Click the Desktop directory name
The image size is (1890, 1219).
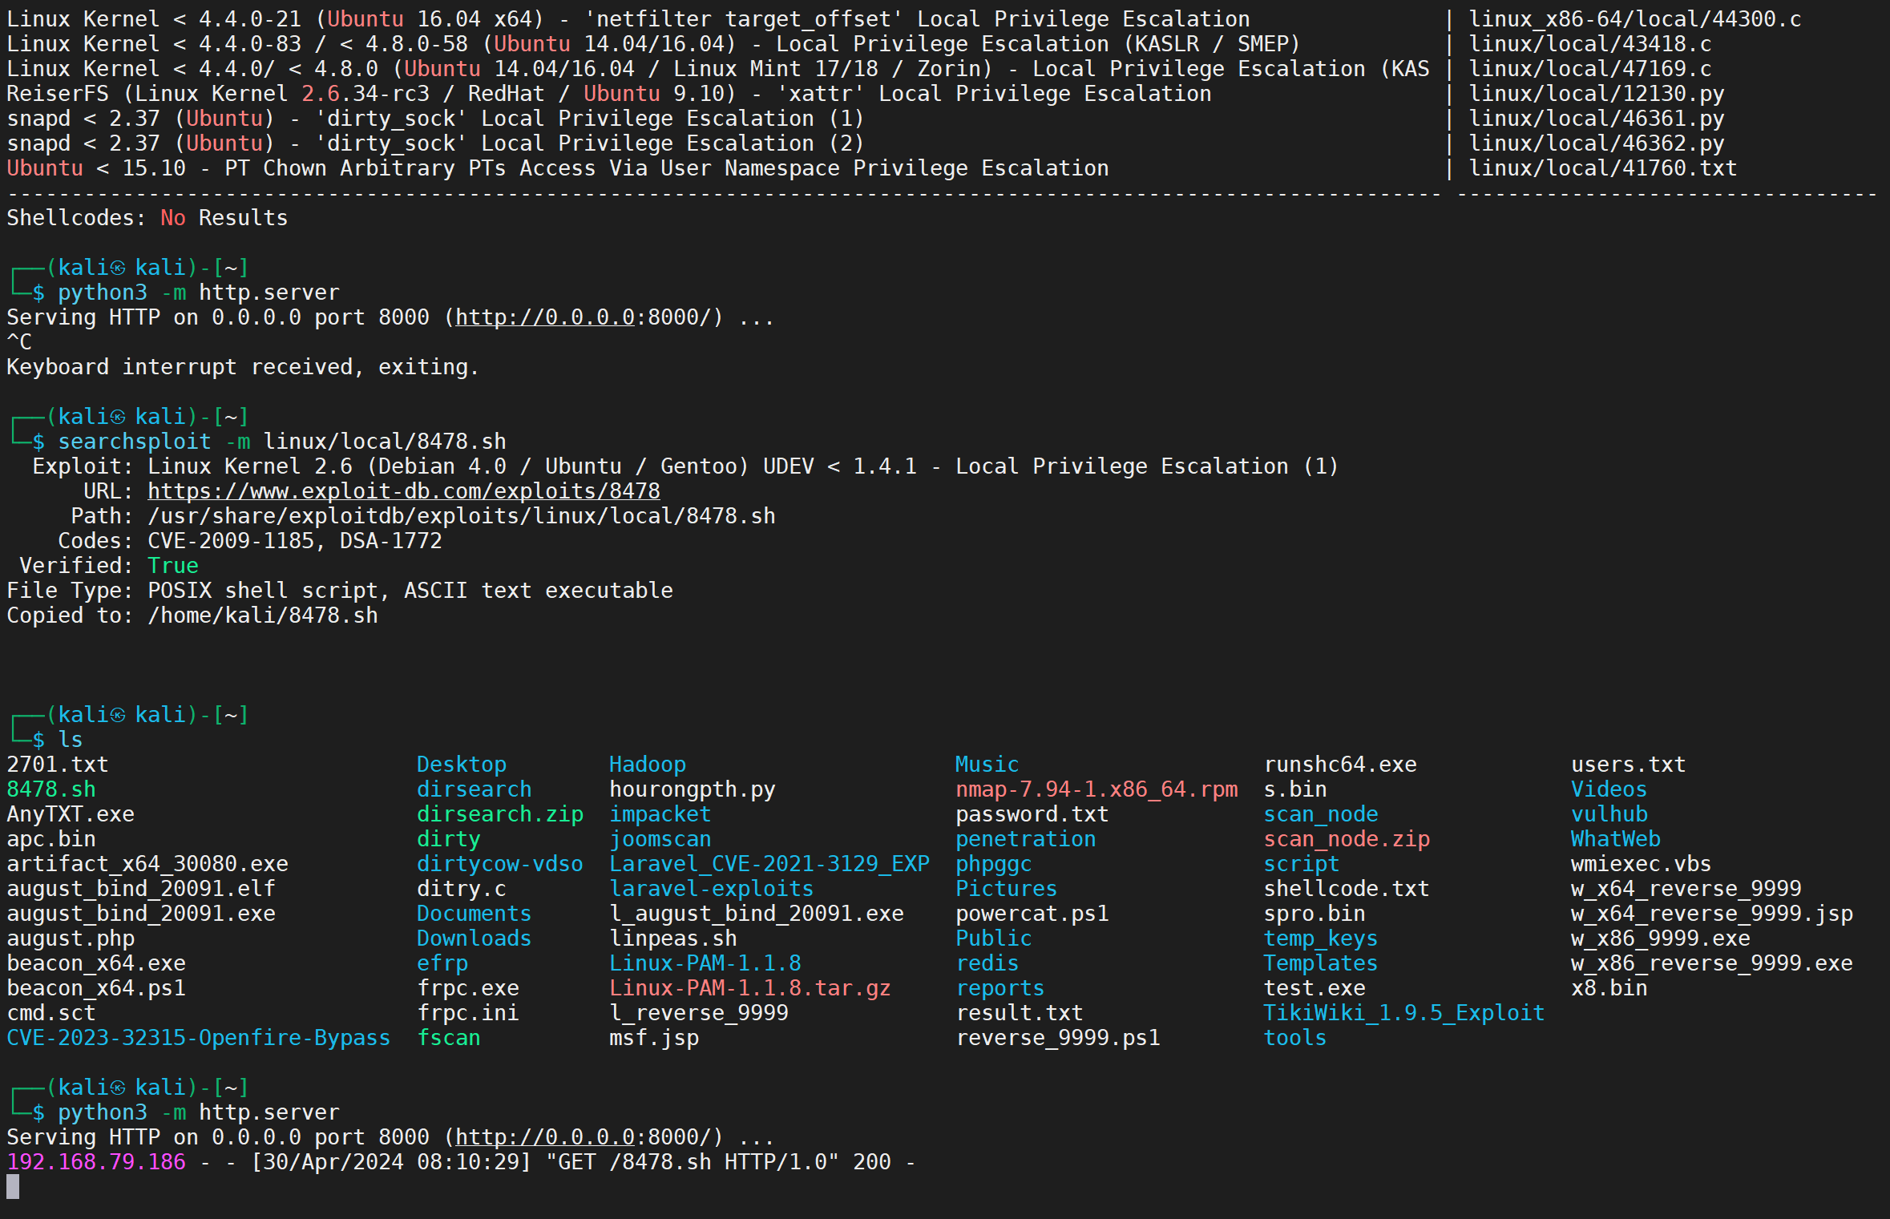461,765
